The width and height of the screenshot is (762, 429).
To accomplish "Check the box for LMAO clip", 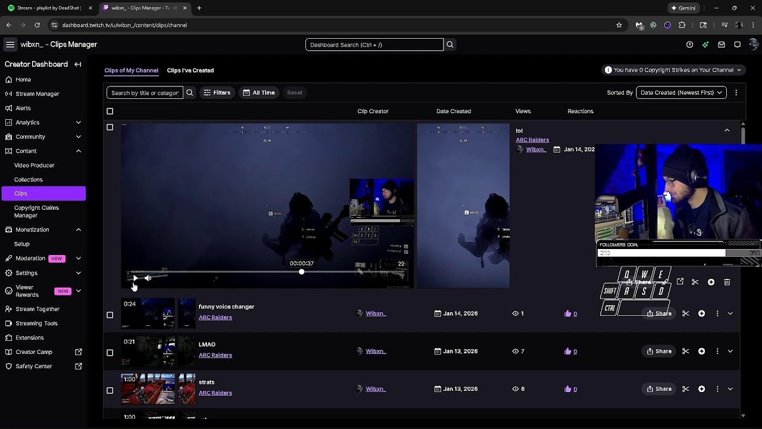I will click(110, 353).
